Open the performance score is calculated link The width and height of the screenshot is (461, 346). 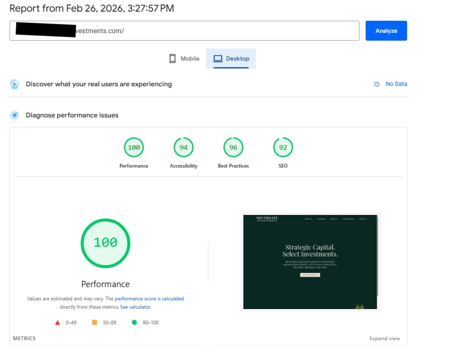149,298
